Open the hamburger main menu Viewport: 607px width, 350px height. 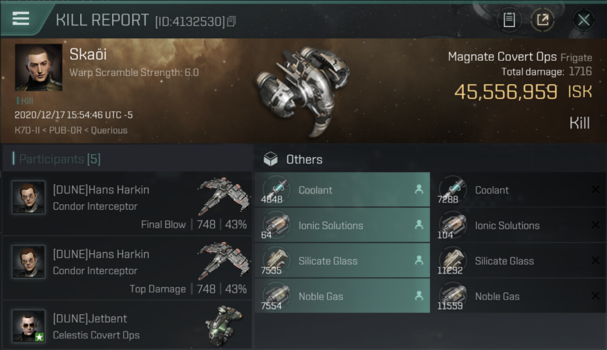pyautogui.click(x=21, y=19)
